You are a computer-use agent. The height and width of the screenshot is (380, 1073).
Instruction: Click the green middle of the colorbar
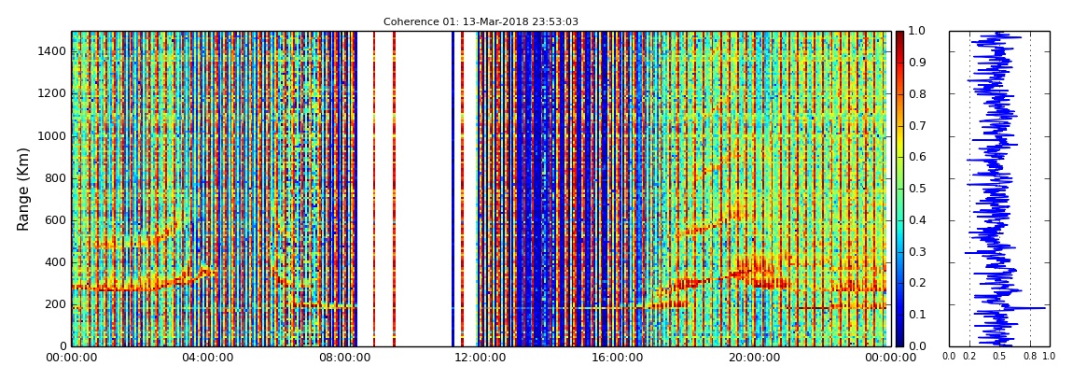click(899, 189)
